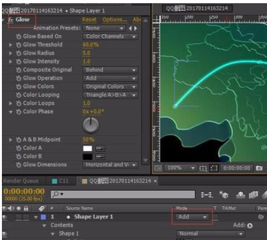Viewport: 267px width, 240px height.
Task: Click the Color A eyedropper icon
Action: (100, 148)
